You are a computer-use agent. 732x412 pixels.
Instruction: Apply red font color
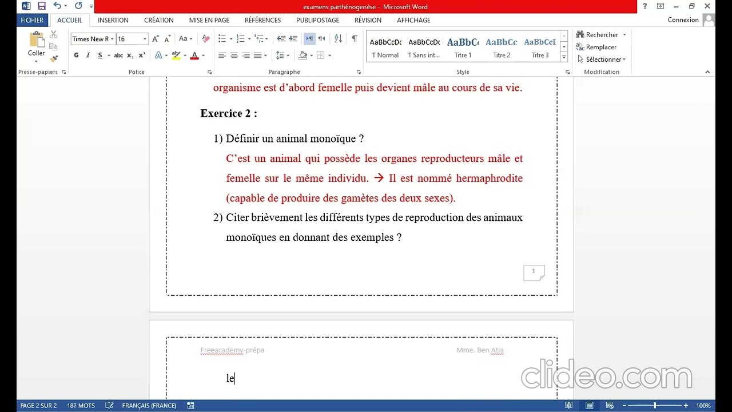pyautogui.click(x=194, y=56)
